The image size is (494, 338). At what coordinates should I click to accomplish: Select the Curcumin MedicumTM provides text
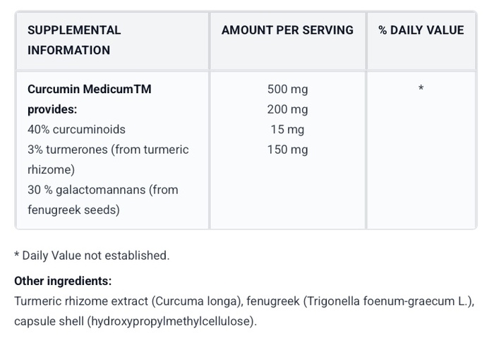[x=90, y=99]
